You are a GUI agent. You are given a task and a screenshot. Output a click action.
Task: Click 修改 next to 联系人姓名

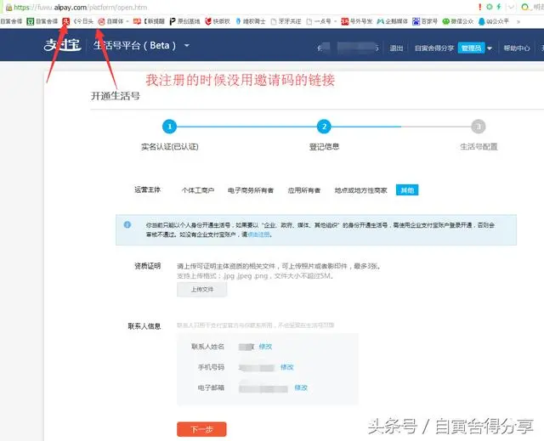click(x=265, y=347)
